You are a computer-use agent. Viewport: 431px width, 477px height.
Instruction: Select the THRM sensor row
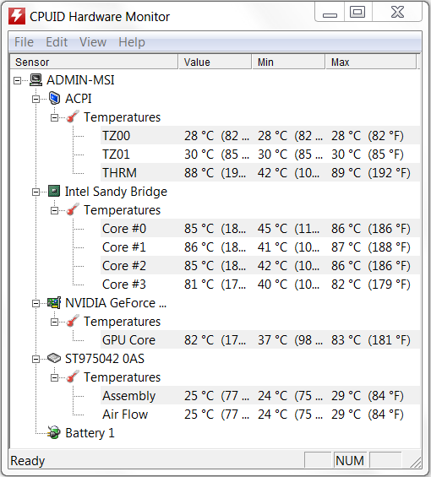coord(260,173)
